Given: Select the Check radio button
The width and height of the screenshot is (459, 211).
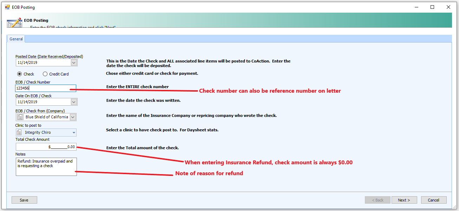Looking at the screenshot, I should coord(20,74).
